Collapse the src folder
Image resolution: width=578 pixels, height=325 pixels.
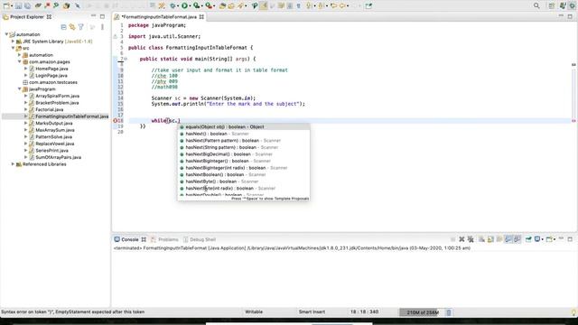pyautogui.click(x=13, y=48)
